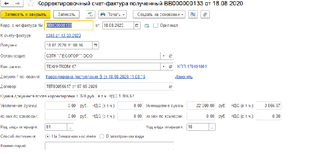Open the contract ТВТ00056617 card
326x154 pixels.
170,86
